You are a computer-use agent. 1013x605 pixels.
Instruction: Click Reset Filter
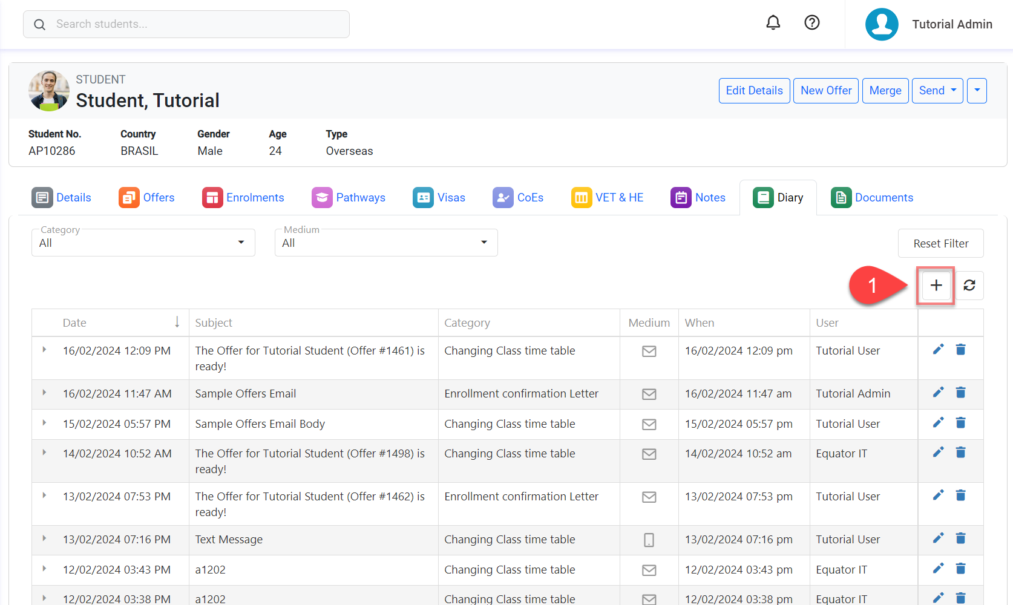[940, 243]
